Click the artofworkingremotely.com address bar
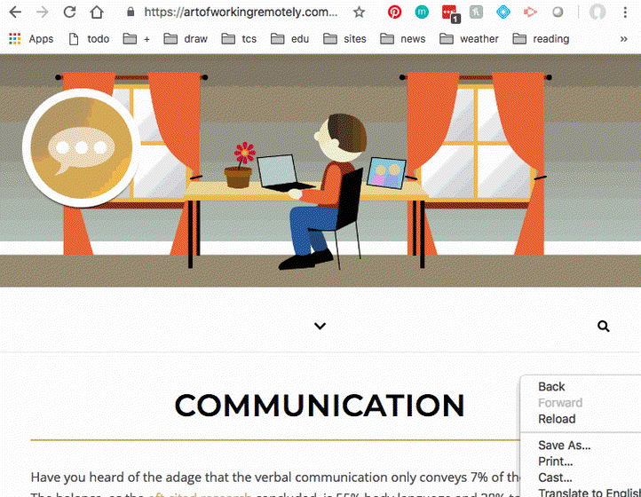641x497 pixels. pos(241,12)
